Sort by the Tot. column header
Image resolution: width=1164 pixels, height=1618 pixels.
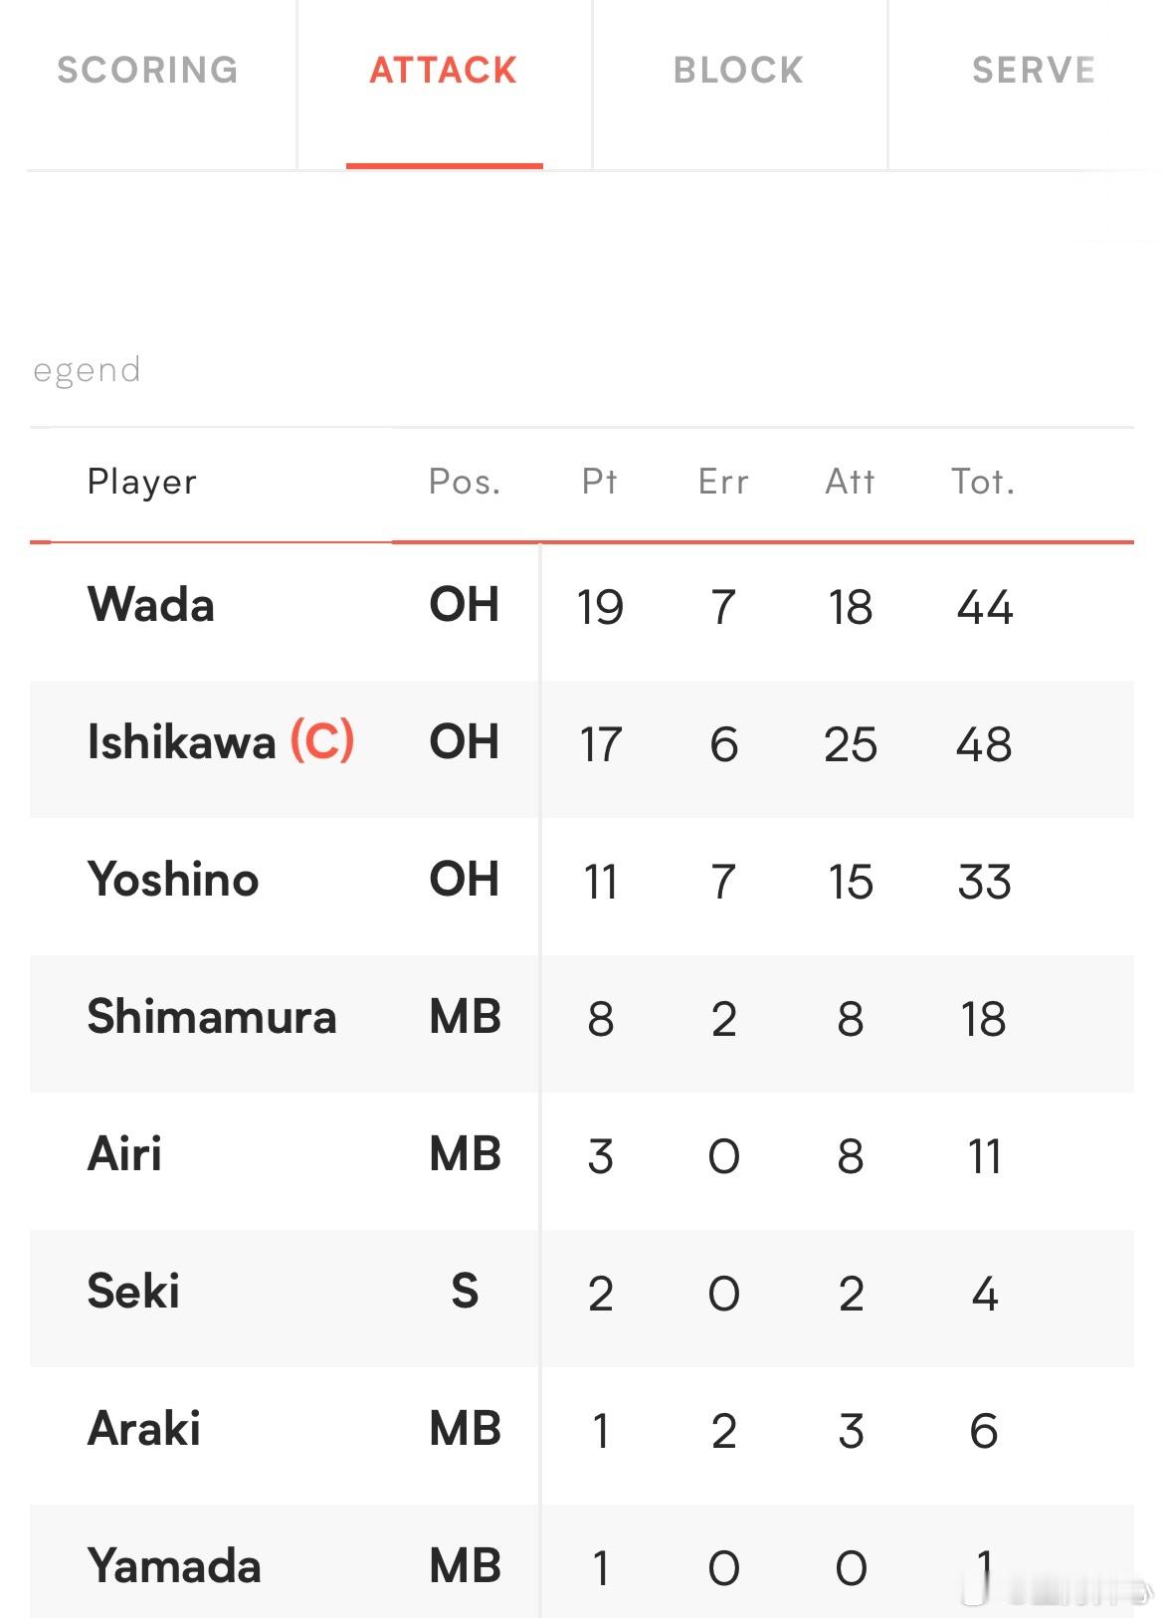pos(983,482)
